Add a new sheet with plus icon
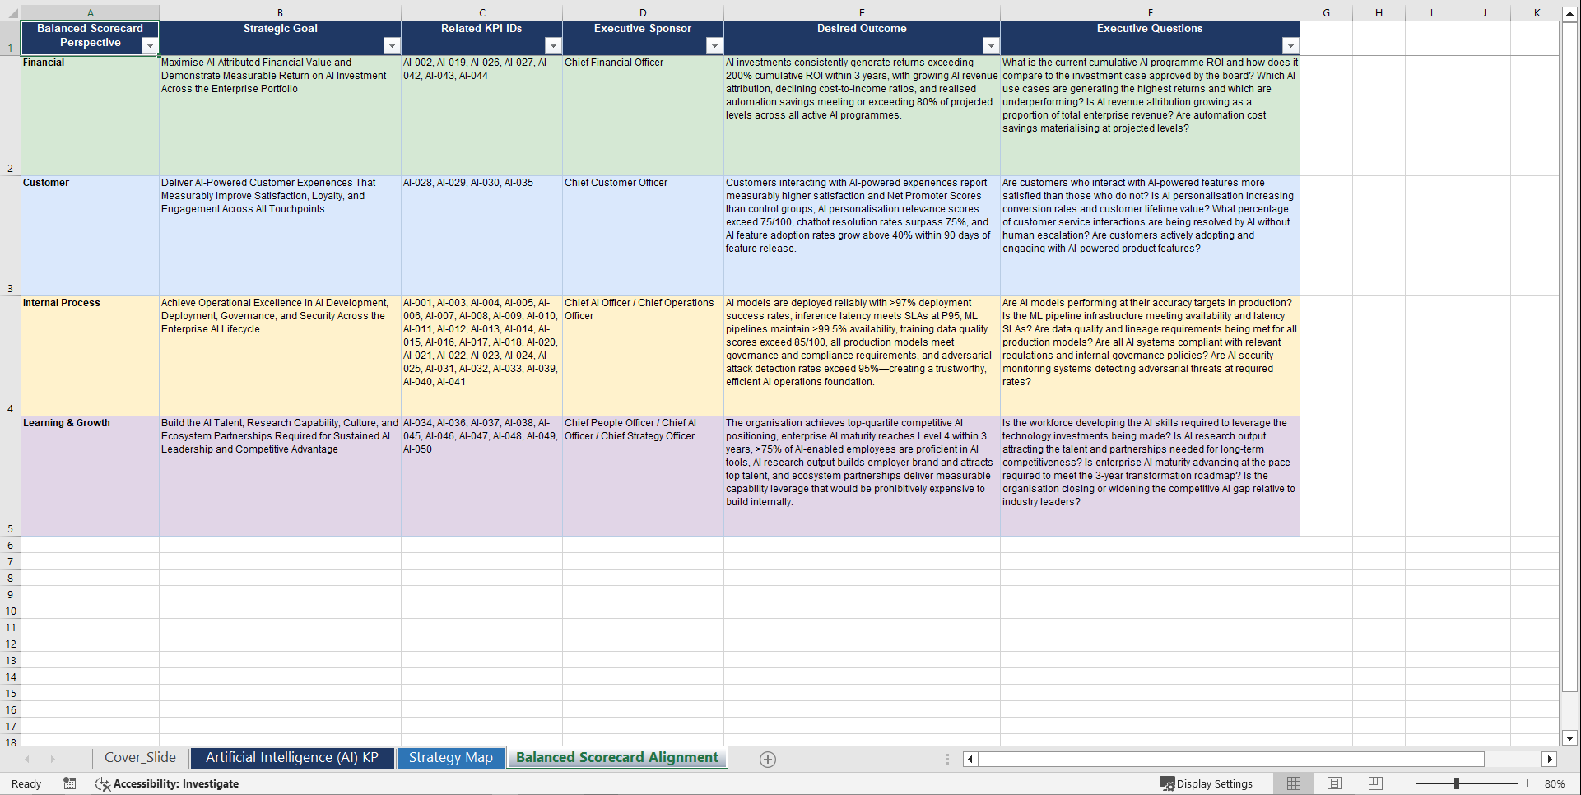 click(x=768, y=760)
